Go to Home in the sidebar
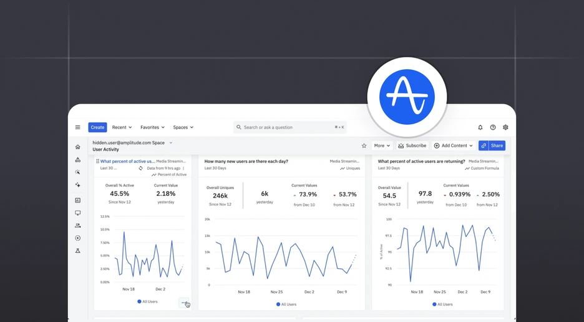The image size is (584, 322). coord(78,147)
